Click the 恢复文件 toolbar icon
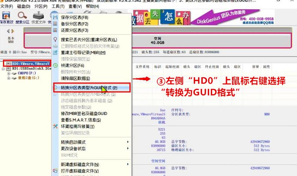The height and width of the screenshot is (176, 297). pyautogui.click(x=37, y=17)
